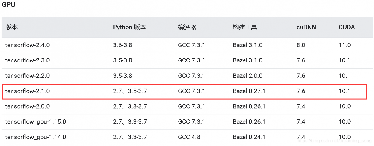This screenshot has height=146, width=374.
Task: Select the tensorflow-2.2.0 version cell
Action: 27,76
